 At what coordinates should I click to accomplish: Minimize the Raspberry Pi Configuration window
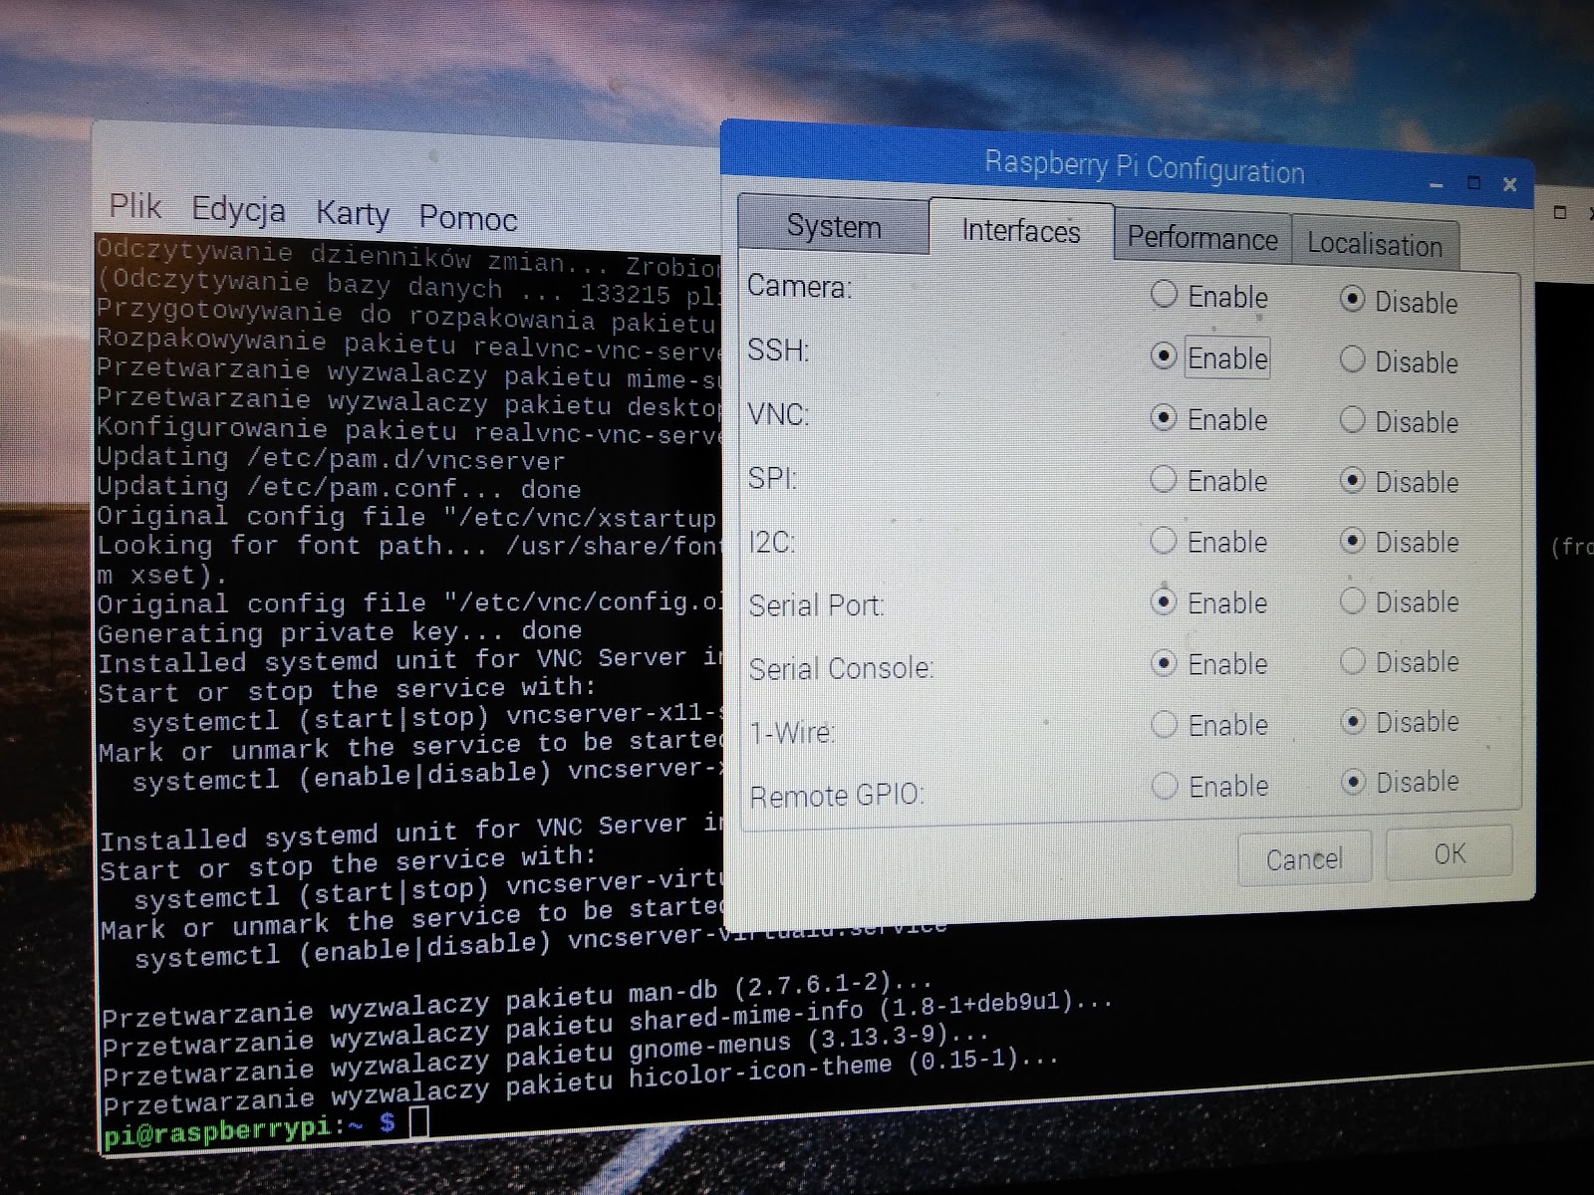[1437, 185]
